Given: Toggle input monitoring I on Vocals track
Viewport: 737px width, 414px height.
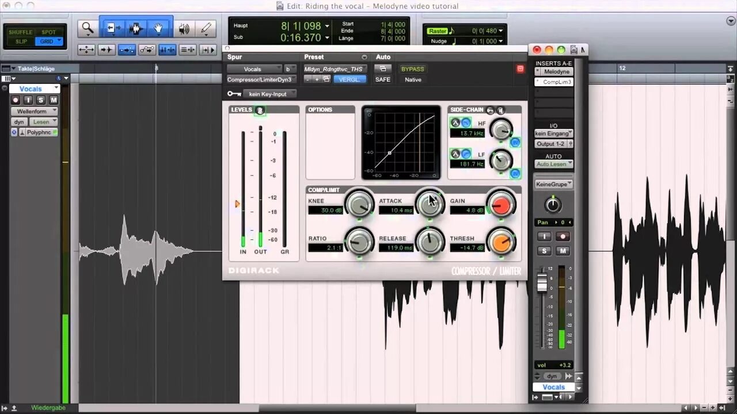Looking at the screenshot, I should (28, 100).
